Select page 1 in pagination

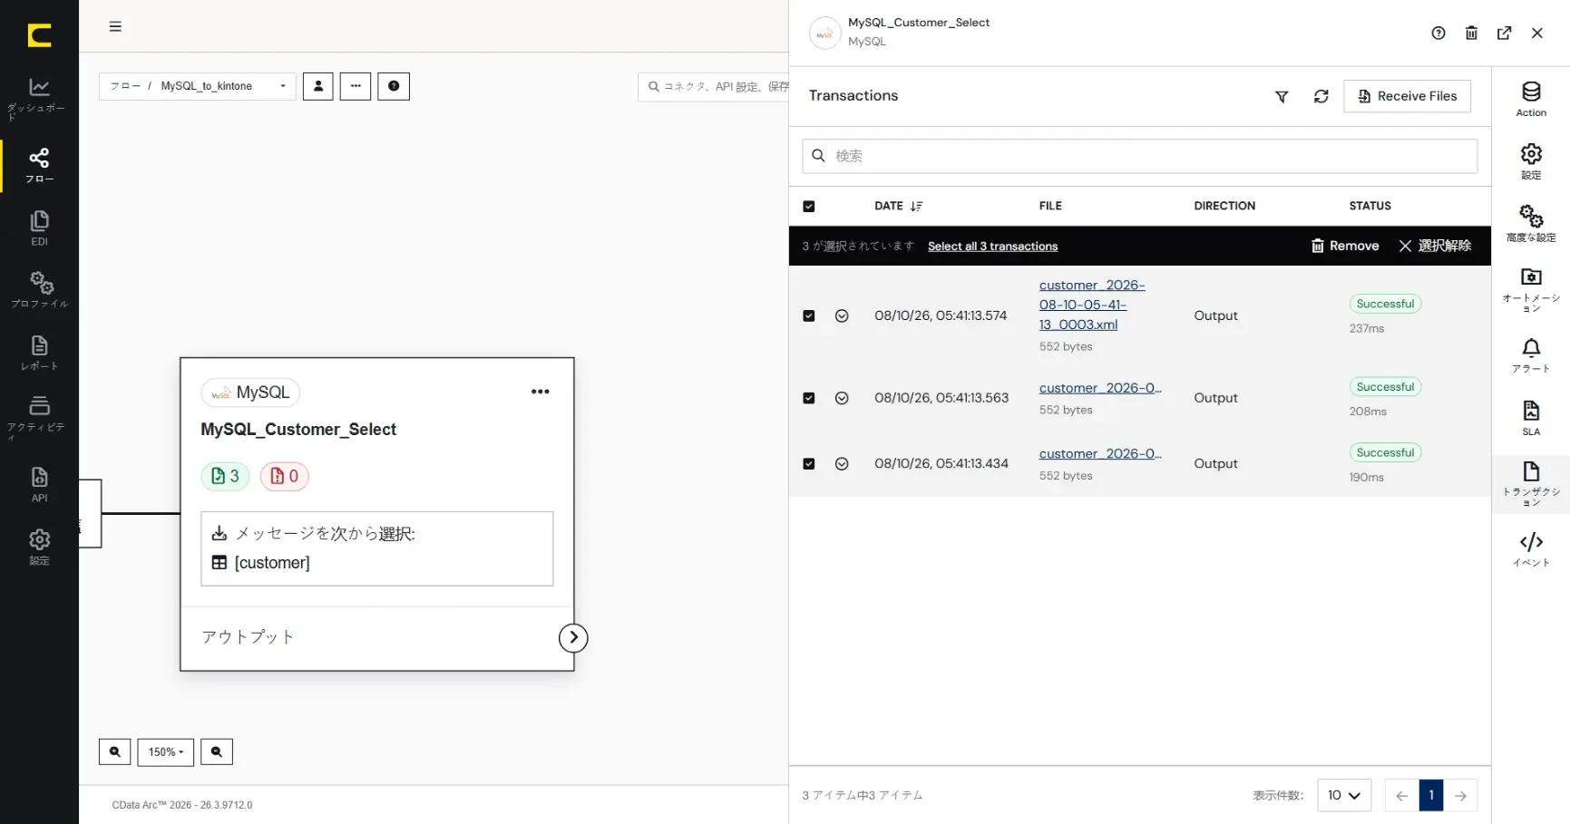[1431, 795]
